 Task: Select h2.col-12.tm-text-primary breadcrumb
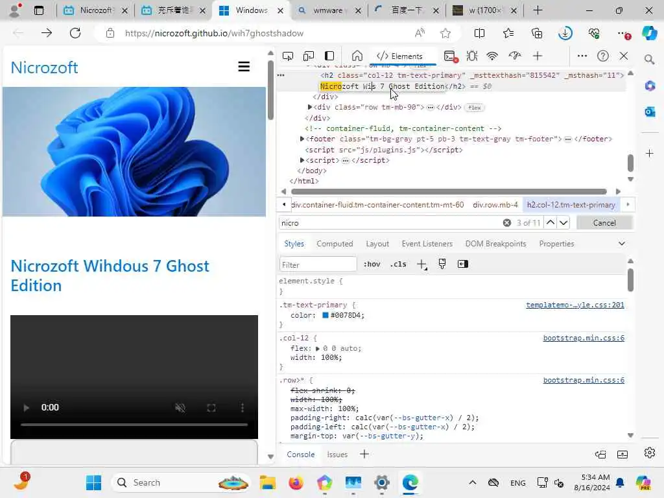571,204
